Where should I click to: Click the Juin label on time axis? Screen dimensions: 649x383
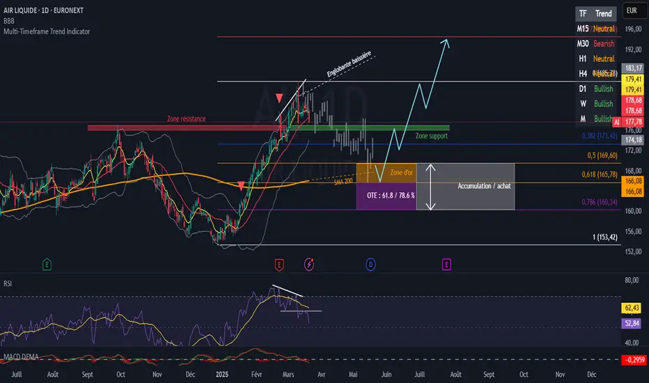pos(386,375)
